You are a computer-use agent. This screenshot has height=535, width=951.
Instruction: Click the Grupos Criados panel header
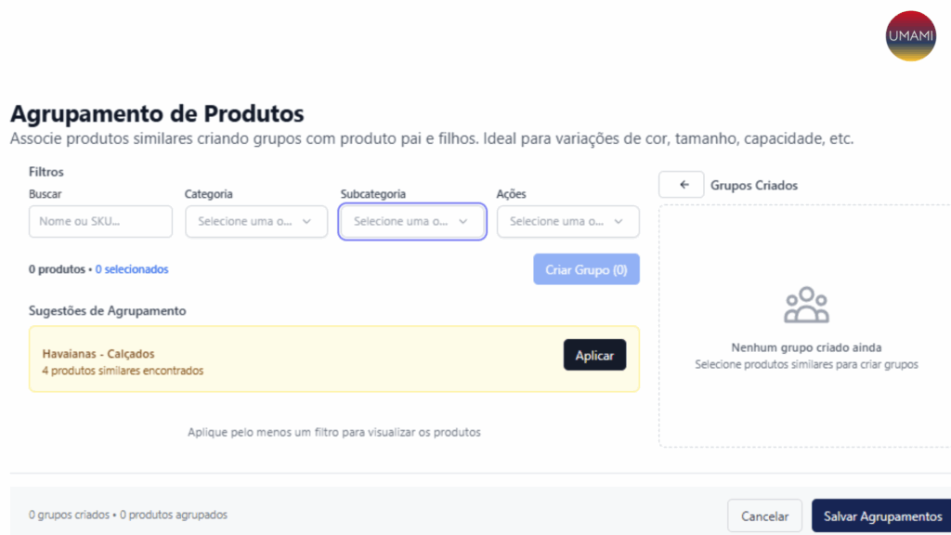[x=754, y=185]
